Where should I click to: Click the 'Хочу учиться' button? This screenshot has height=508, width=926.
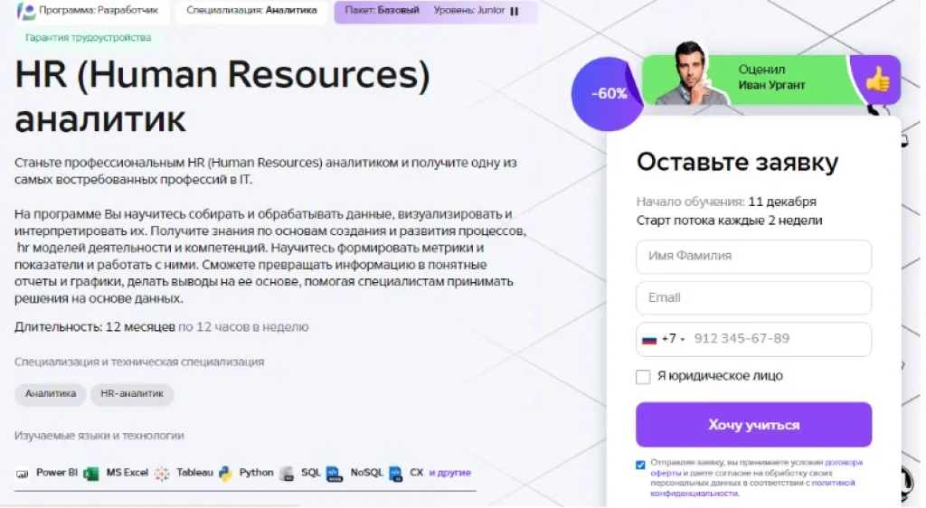coord(753,425)
